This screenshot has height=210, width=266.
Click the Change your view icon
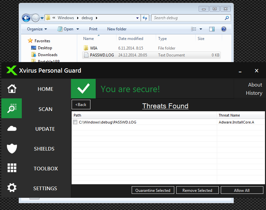194,29
